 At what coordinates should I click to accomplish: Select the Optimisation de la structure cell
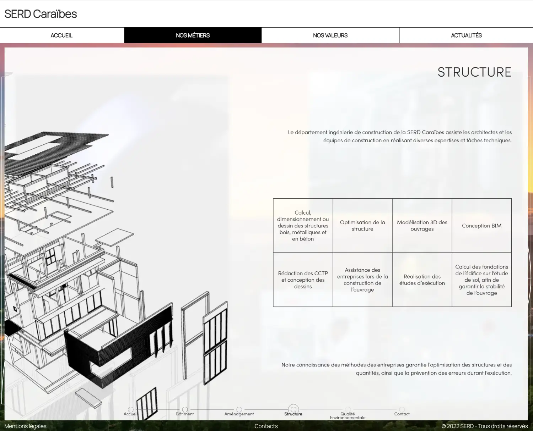click(362, 226)
